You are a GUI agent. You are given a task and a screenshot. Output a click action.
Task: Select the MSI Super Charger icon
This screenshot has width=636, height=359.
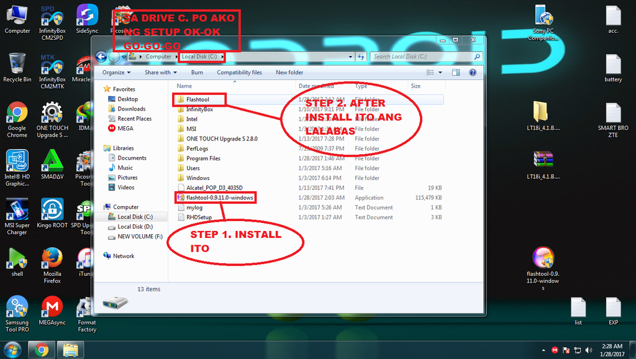coord(17,210)
